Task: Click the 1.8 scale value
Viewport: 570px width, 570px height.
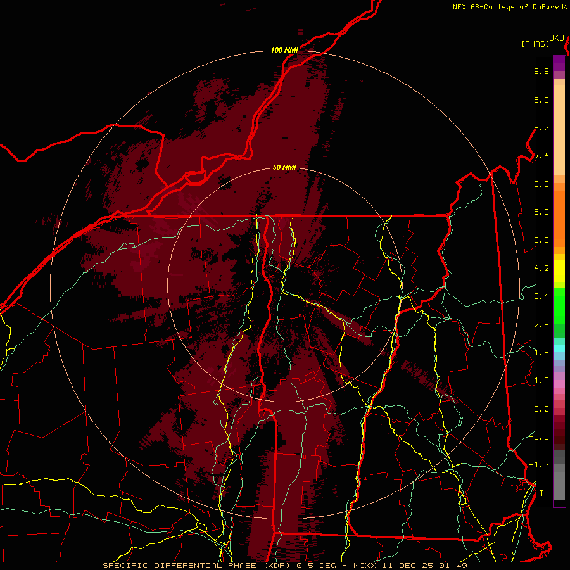Action: (x=541, y=353)
